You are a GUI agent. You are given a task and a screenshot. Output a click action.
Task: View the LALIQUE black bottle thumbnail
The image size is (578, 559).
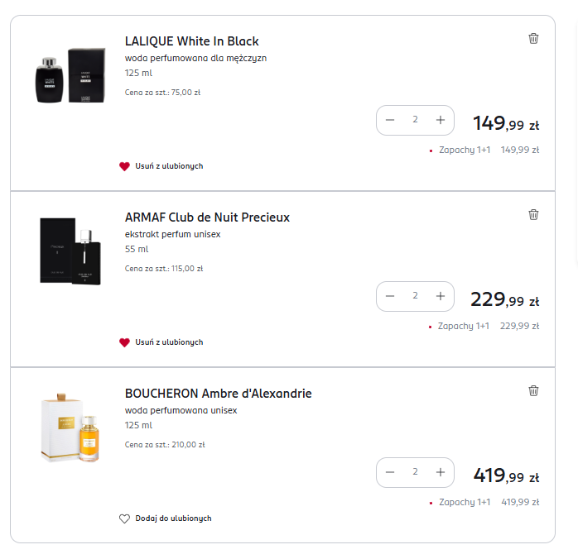tap(71, 76)
